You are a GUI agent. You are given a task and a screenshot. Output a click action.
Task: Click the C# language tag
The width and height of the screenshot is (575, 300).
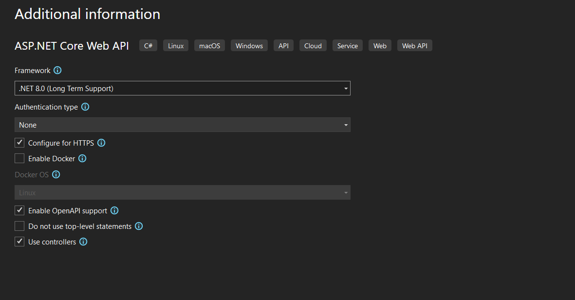click(x=148, y=46)
